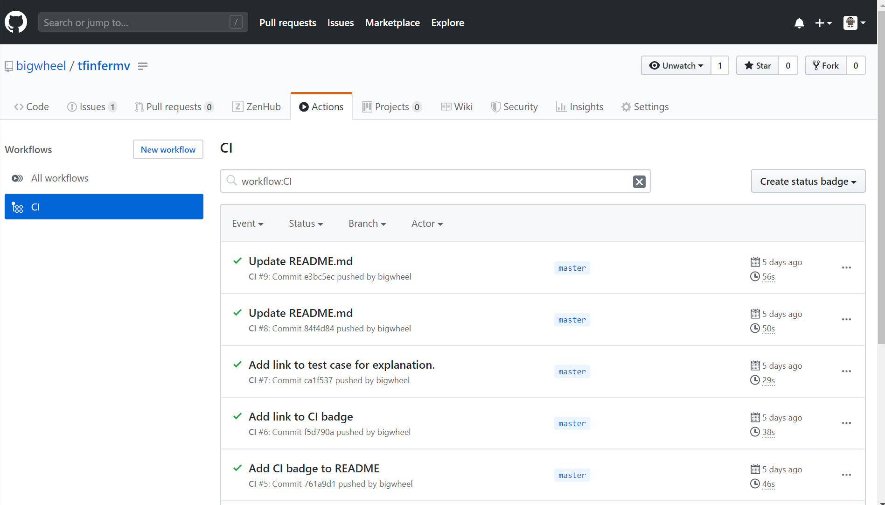
Task: Open the user avatar menu
Action: [855, 22]
